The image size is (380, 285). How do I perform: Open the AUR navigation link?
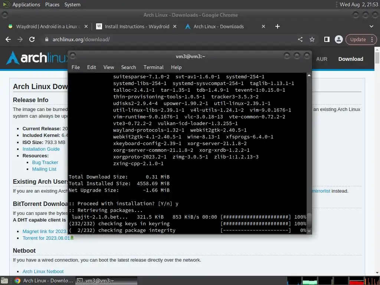coord(322,59)
